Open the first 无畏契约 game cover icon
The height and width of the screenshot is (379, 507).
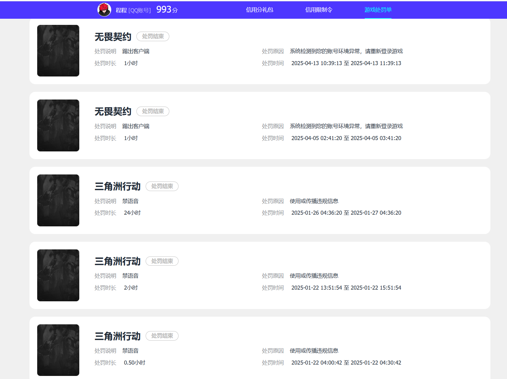(x=58, y=50)
